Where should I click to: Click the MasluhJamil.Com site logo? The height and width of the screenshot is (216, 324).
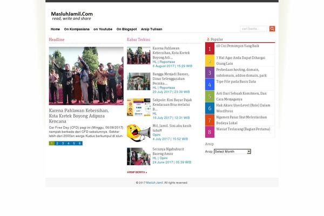point(72,16)
